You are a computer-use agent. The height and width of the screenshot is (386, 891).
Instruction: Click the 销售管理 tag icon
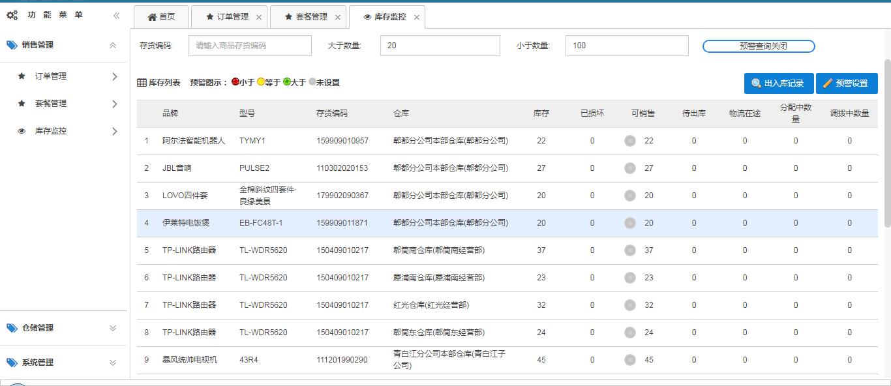(12, 45)
